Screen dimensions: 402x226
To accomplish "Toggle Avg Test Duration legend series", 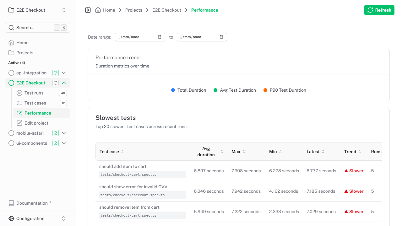I will coord(235,90).
